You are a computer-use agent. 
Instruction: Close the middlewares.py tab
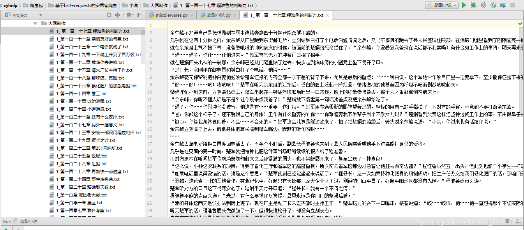(192, 15)
